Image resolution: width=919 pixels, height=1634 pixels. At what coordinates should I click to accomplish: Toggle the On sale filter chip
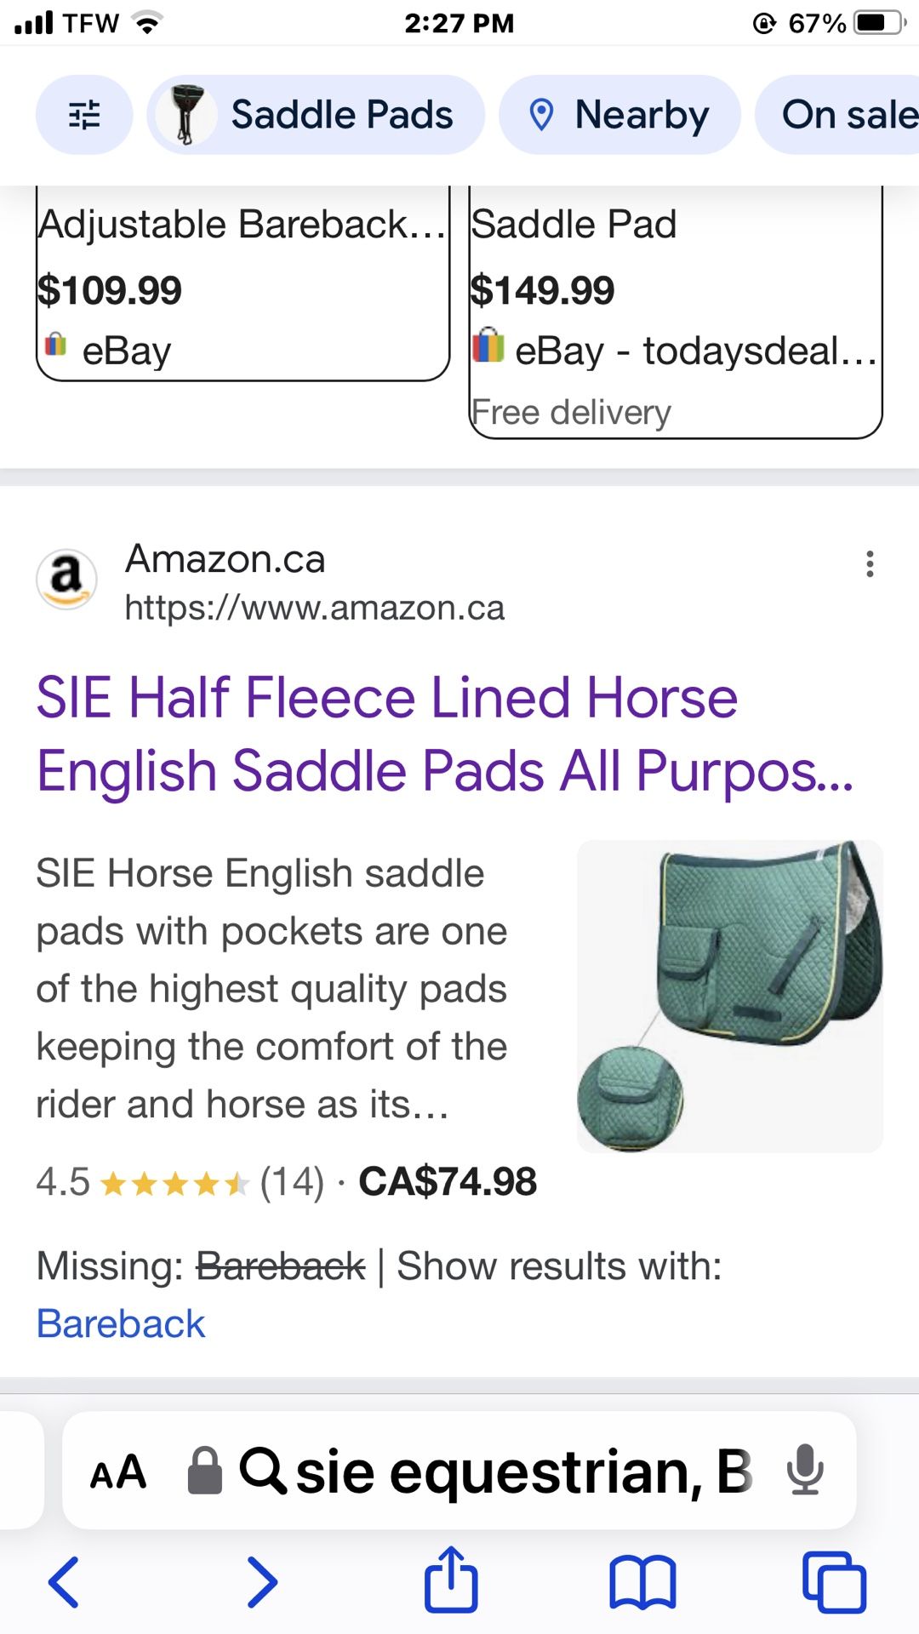pos(842,115)
